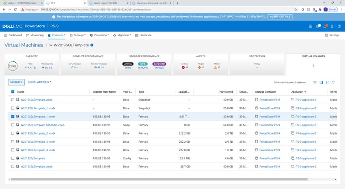Click the Chrome profile Paused avatar

(330, 9)
